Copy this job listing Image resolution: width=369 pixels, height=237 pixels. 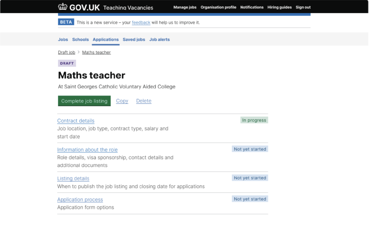(122, 101)
